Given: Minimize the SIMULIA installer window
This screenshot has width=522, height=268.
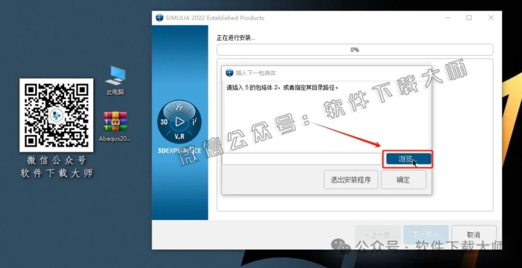Looking at the screenshot, I should (x=448, y=18).
